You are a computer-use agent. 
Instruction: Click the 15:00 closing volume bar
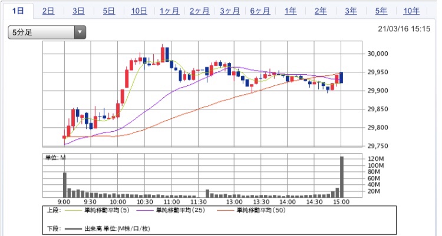[342, 177]
